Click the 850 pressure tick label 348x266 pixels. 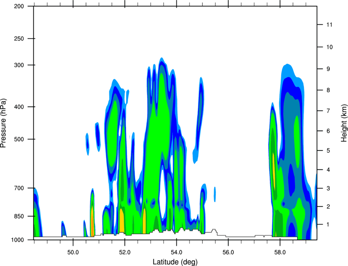[19, 216]
